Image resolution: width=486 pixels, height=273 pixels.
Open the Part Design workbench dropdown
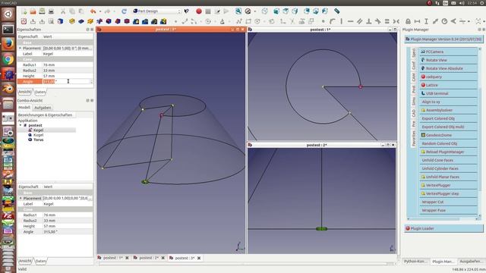[156, 11]
